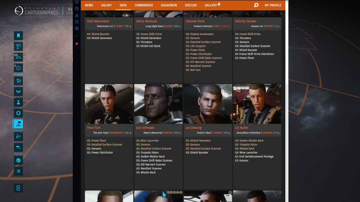Click status circle on Lei Cheung portrait

coord(230,86)
